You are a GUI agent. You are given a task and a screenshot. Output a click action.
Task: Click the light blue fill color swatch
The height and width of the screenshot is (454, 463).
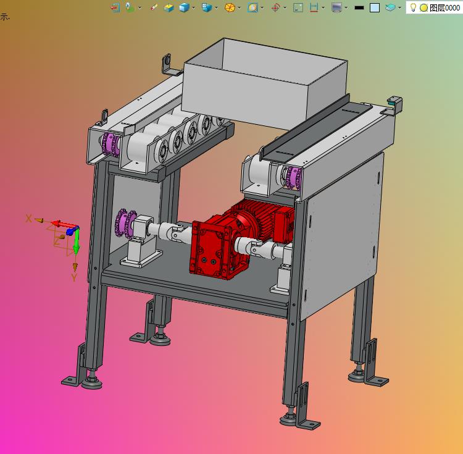click(x=375, y=7)
